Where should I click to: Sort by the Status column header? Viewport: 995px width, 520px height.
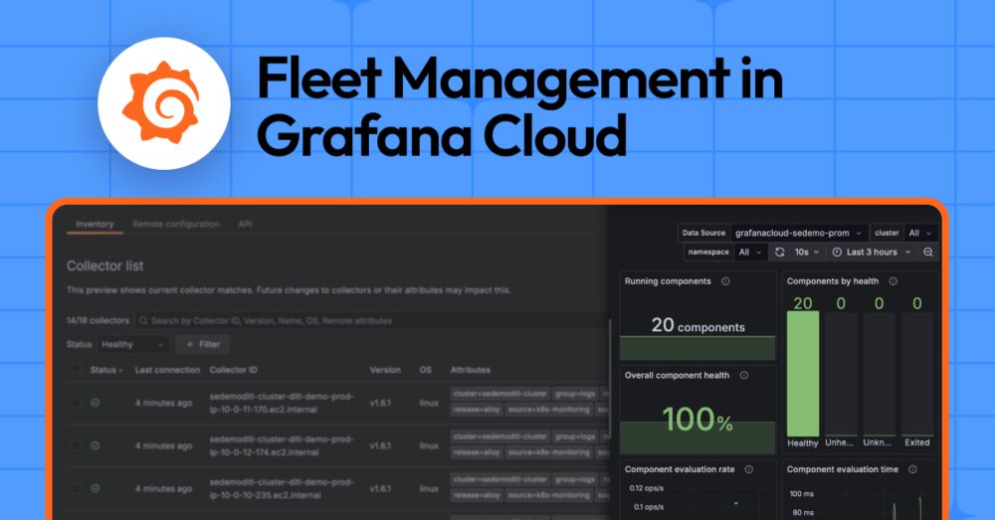click(x=106, y=370)
